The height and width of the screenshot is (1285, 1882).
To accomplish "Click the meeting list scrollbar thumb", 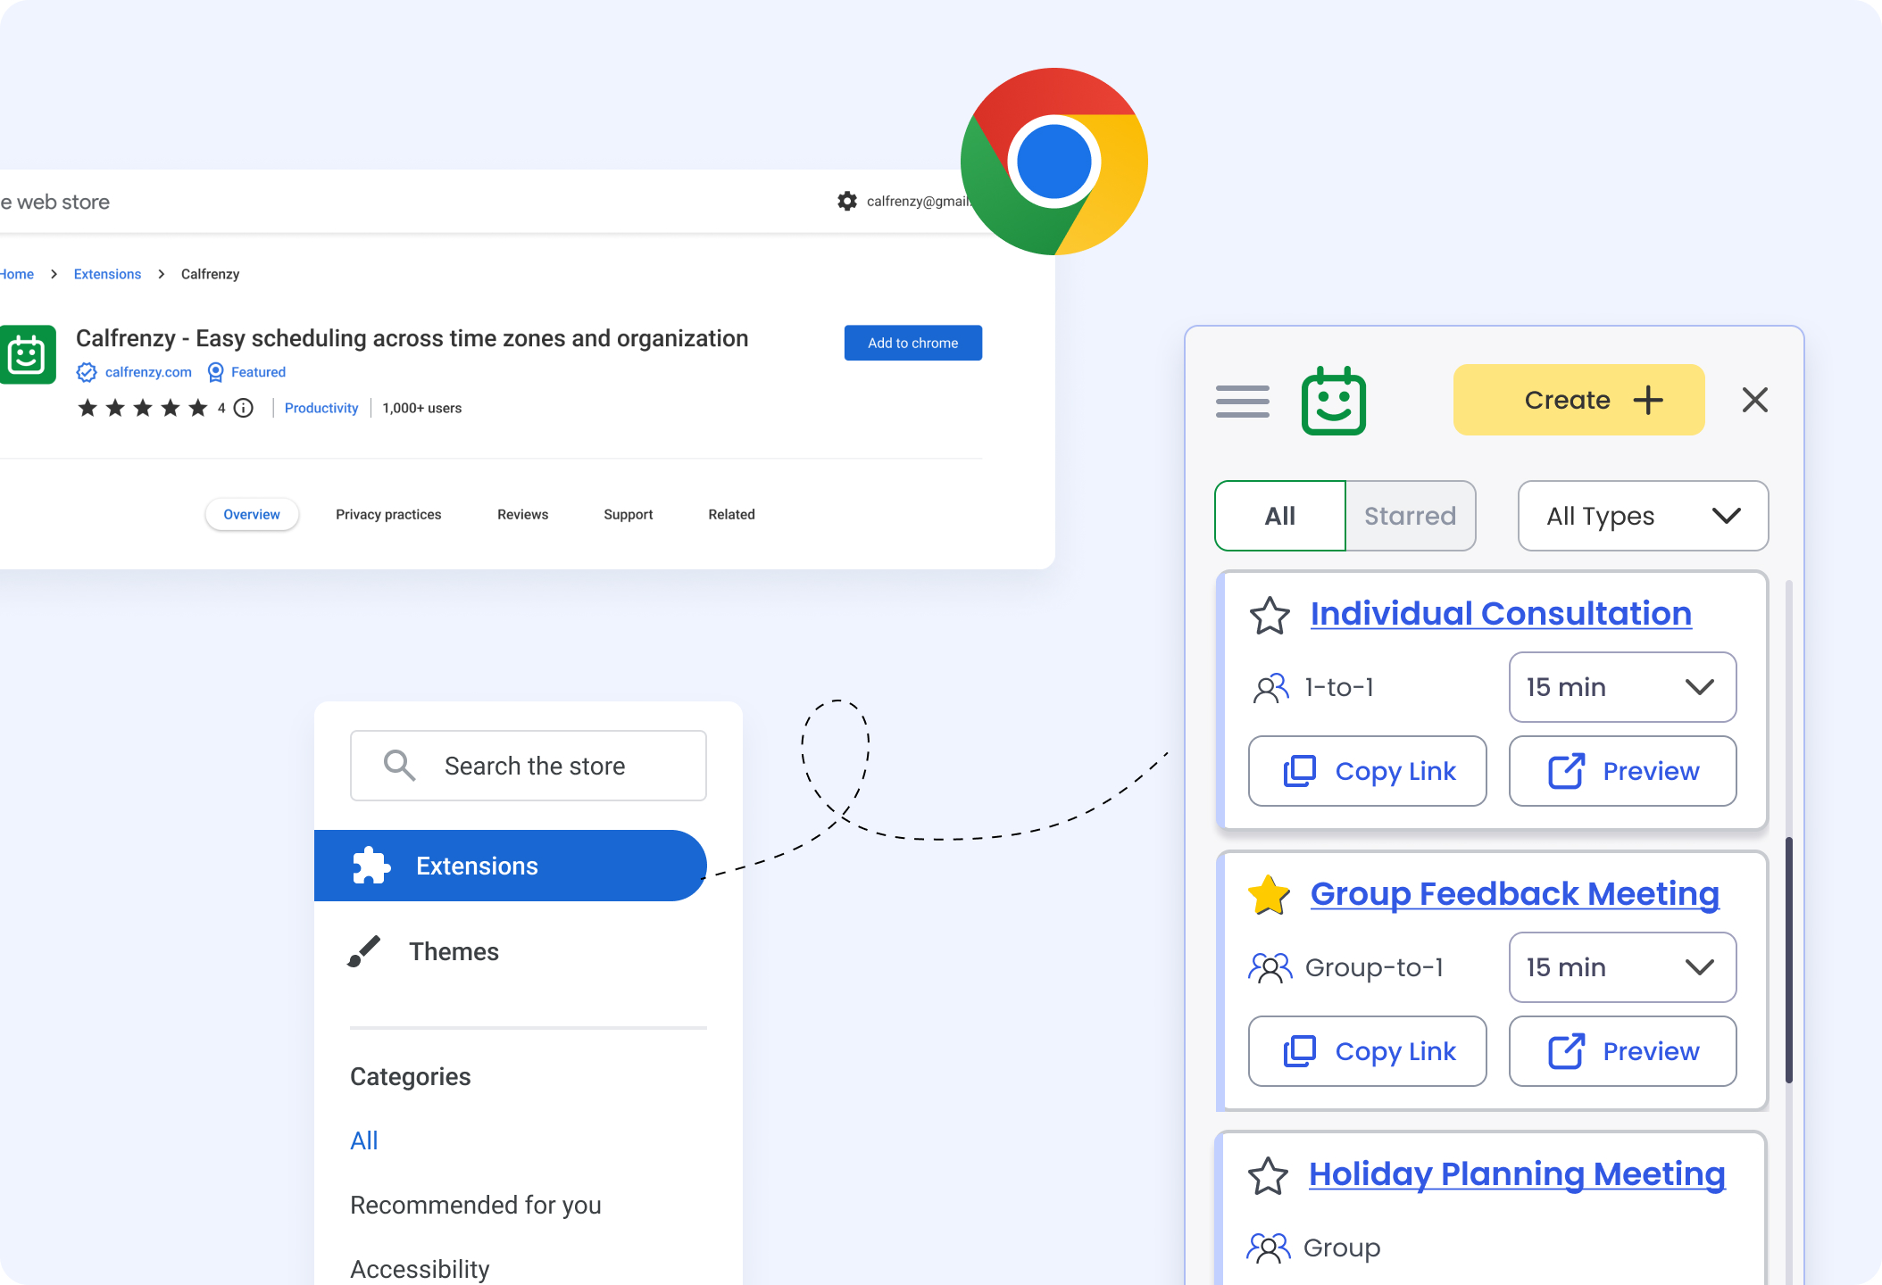I will click(1788, 959).
